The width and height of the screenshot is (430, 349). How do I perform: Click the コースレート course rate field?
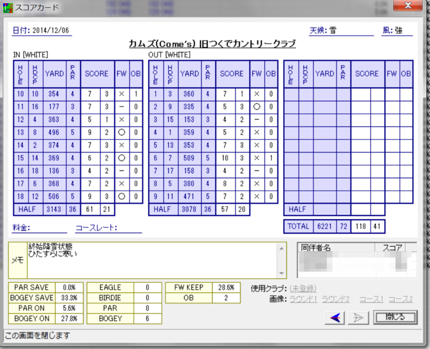pyautogui.click(x=109, y=228)
